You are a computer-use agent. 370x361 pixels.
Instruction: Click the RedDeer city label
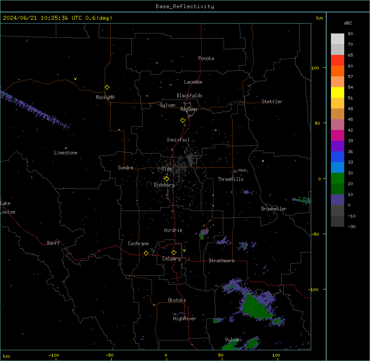(189, 109)
